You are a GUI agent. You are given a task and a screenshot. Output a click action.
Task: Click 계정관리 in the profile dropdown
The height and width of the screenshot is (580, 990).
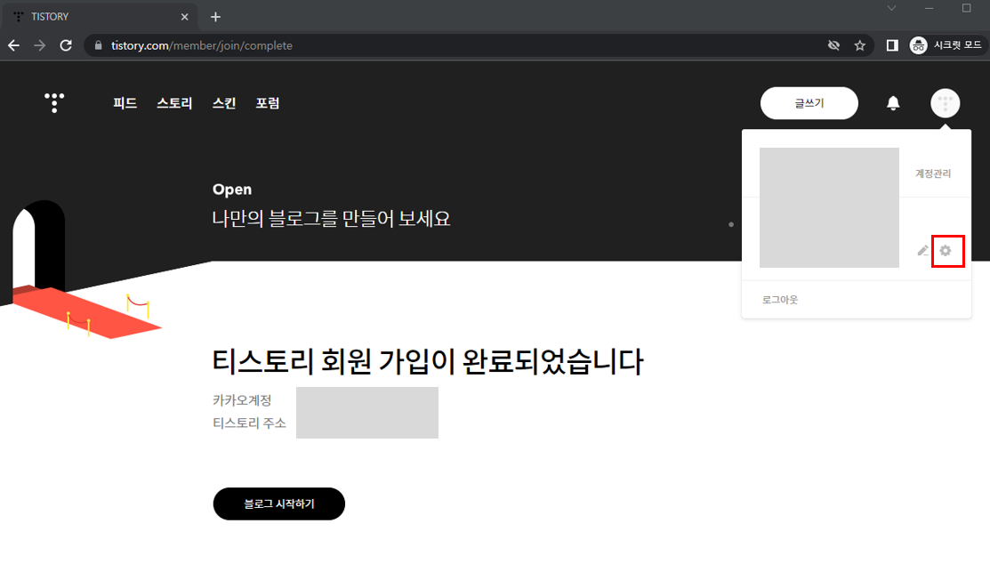pos(932,173)
